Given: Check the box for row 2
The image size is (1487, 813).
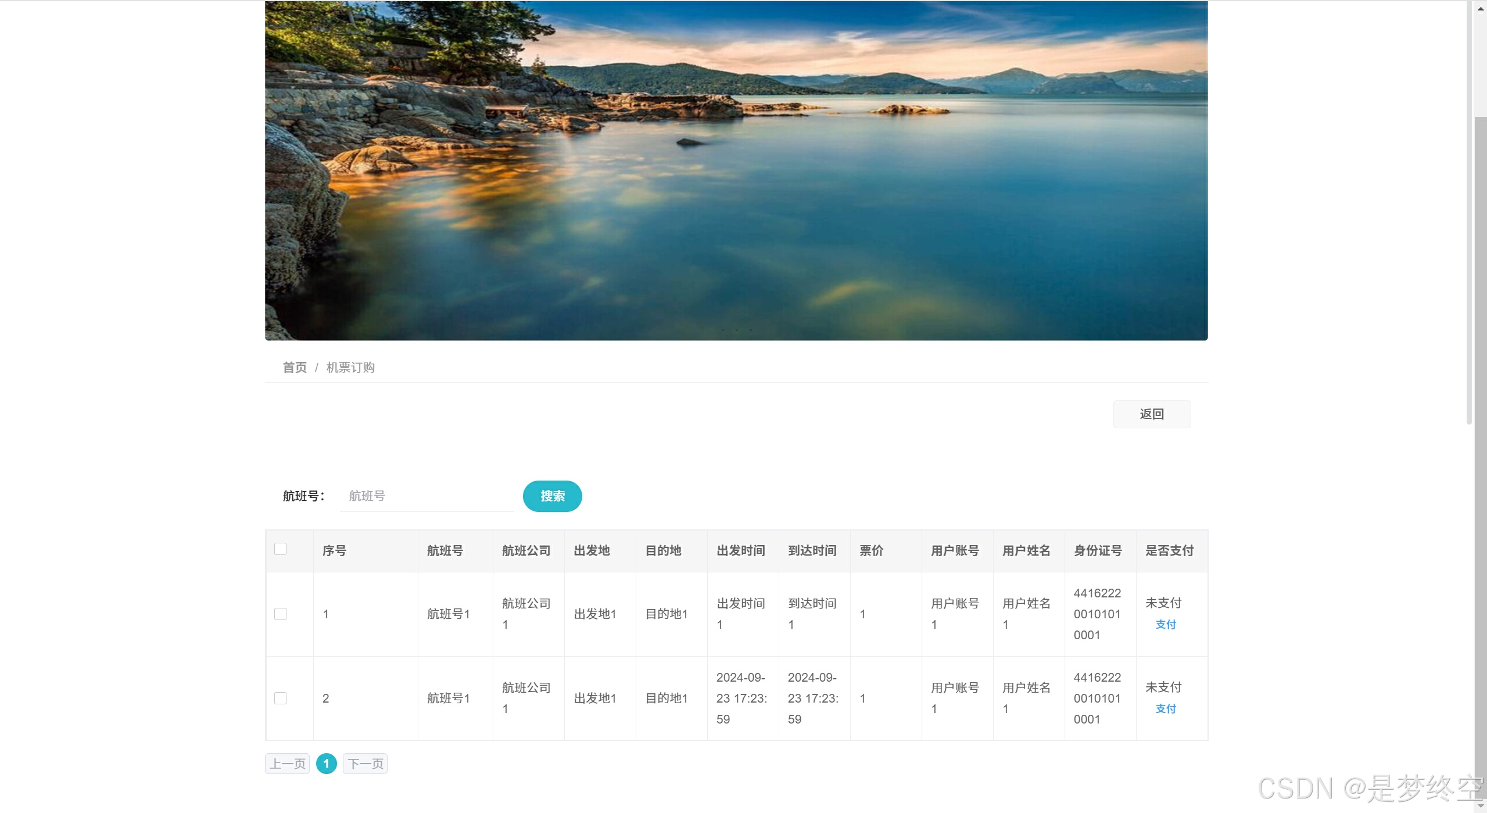Looking at the screenshot, I should pyautogui.click(x=280, y=698).
